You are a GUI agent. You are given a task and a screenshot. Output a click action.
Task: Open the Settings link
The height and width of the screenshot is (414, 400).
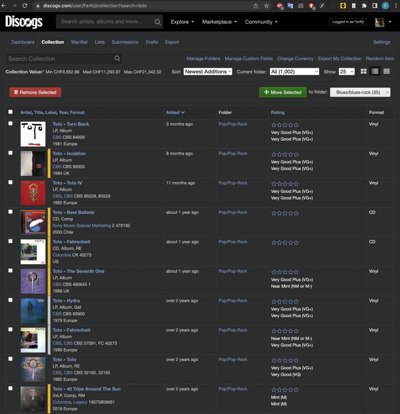tap(381, 42)
